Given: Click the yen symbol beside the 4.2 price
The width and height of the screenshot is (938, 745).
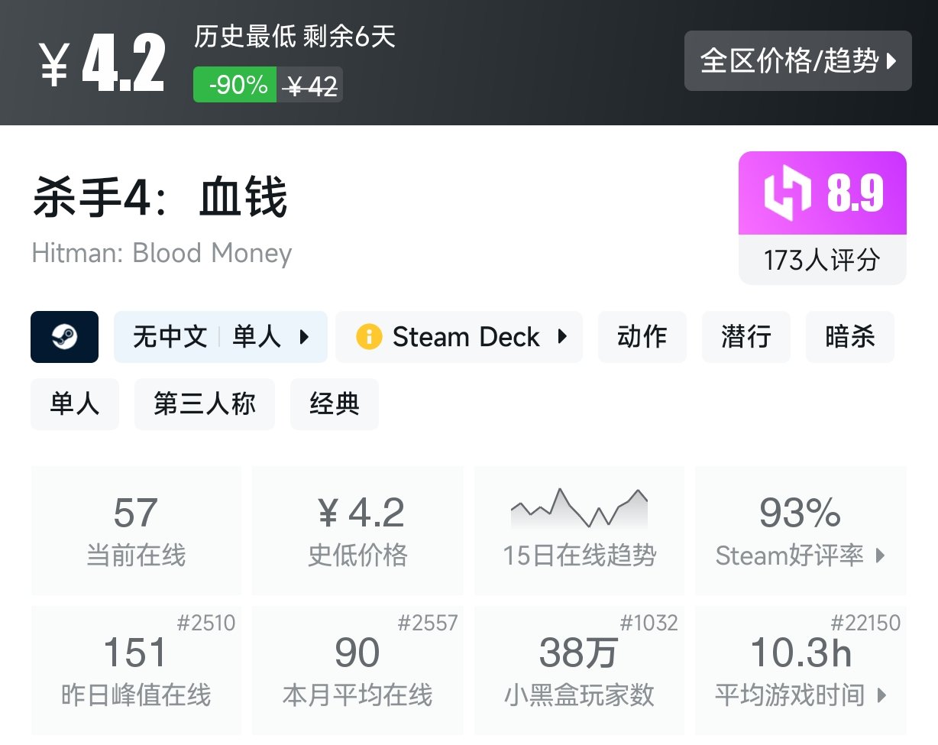Looking at the screenshot, I should [x=55, y=65].
